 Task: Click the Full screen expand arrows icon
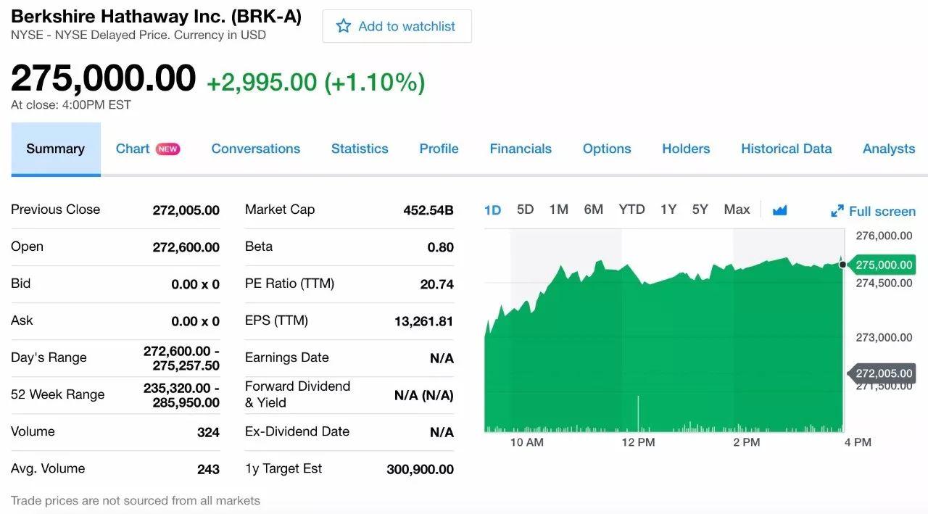tap(837, 211)
